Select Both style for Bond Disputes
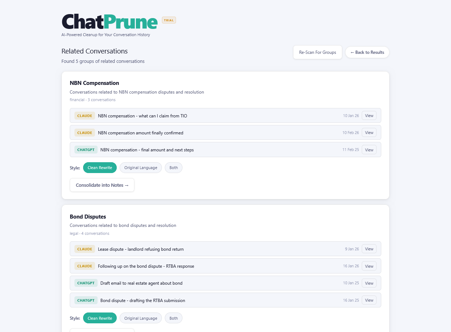 173,318
